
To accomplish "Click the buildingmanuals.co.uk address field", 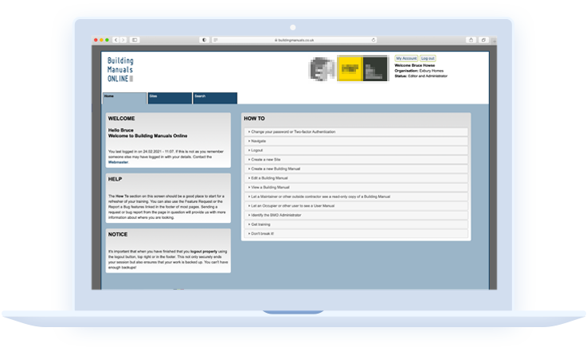I will pyautogui.click(x=294, y=40).
